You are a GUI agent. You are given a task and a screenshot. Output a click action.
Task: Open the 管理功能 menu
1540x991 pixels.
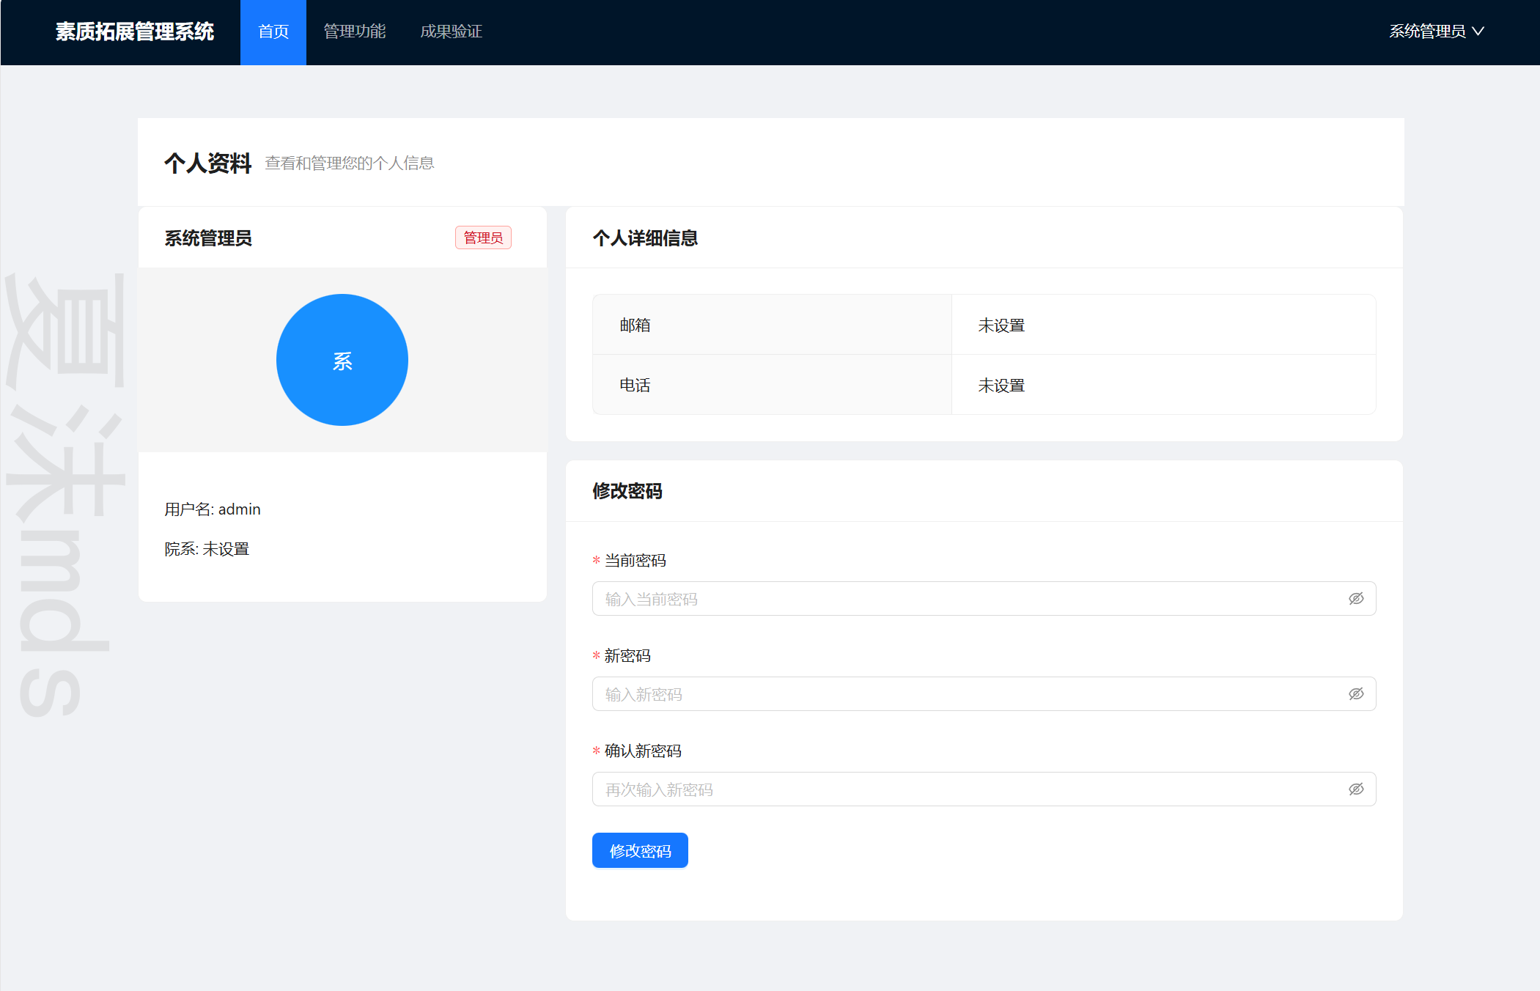point(355,32)
